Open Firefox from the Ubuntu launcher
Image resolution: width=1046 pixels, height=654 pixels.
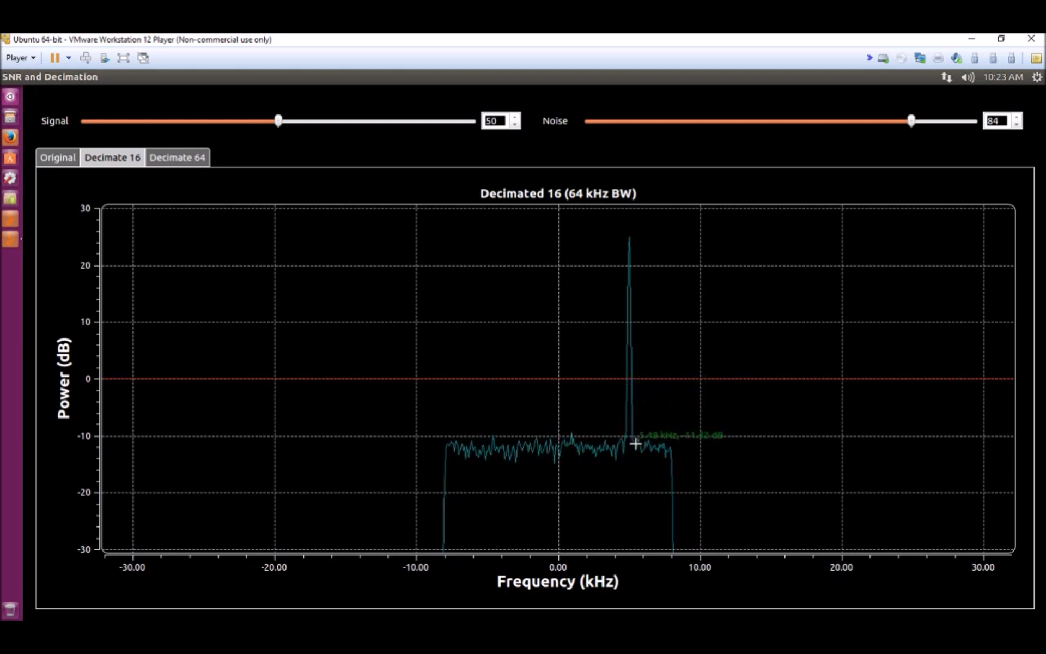pyautogui.click(x=10, y=137)
